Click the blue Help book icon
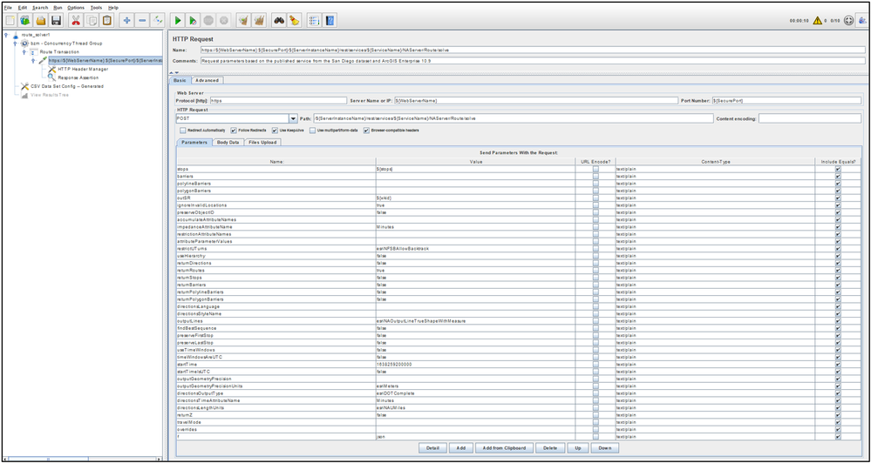 pos(330,21)
